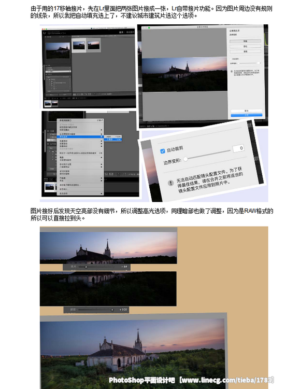Choose the highlighted projection button in panorama dialog
The image size is (300, 389).
245,41
